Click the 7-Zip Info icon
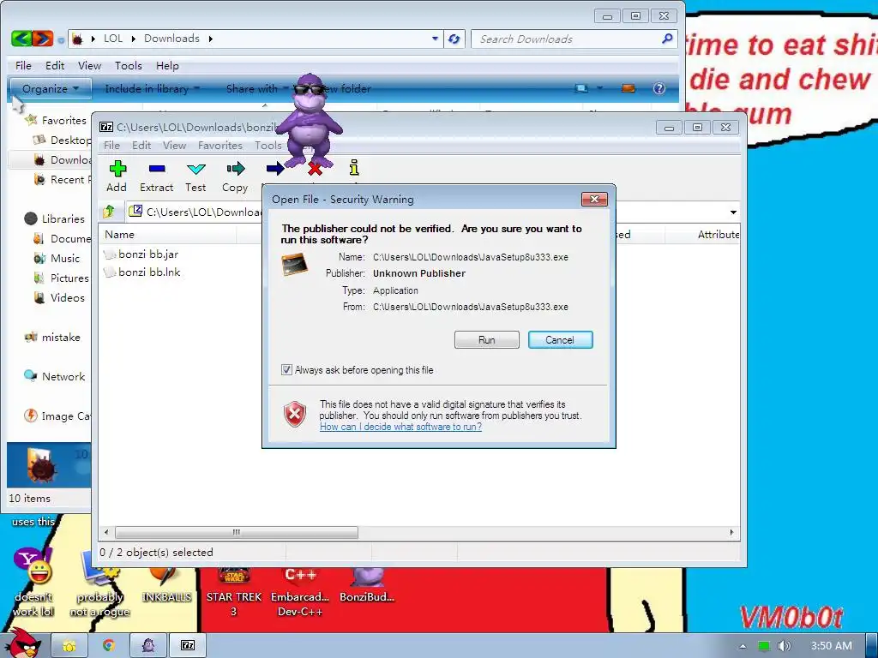The height and width of the screenshot is (658, 878). (354, 168)
